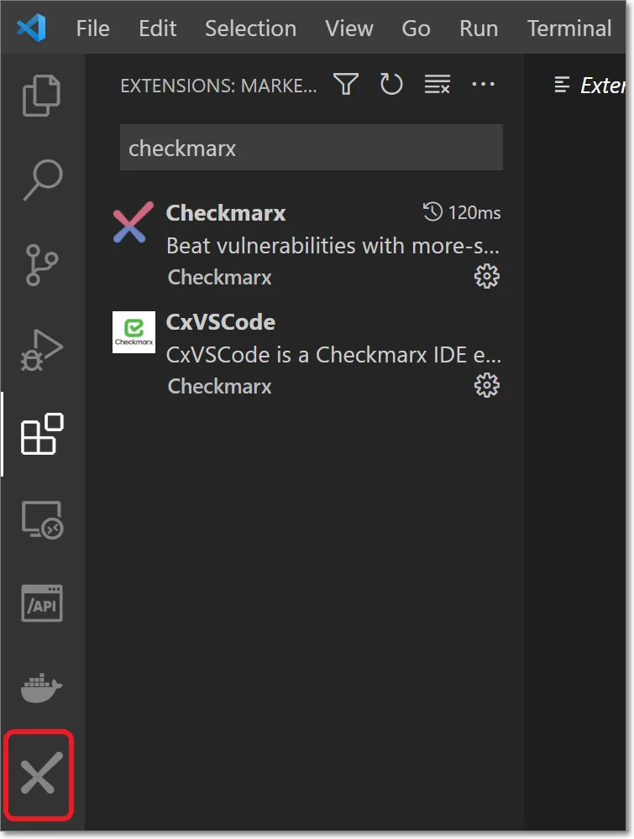Manage the Checkmarx extension gear
This screenshot has height=839, width=634.
coord(487,276)
